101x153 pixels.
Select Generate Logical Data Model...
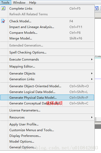point(47,92)
